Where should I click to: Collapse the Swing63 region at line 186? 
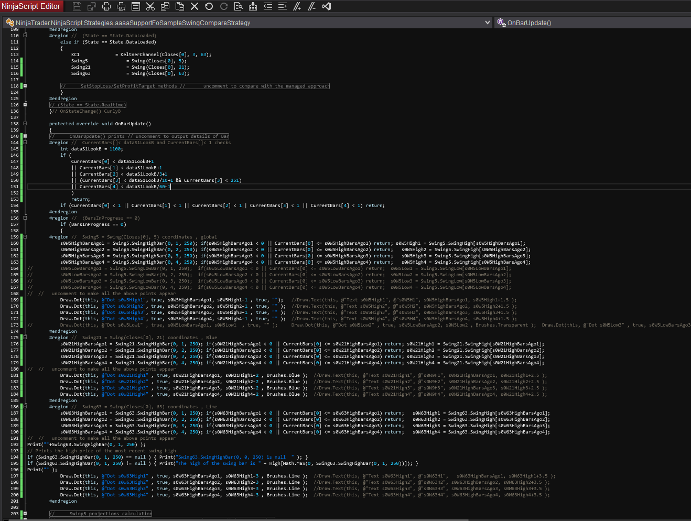coord(25,407)
